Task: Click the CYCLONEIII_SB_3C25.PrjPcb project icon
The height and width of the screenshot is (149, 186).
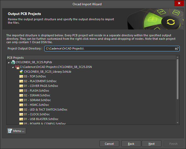Action: coord(13,62)
